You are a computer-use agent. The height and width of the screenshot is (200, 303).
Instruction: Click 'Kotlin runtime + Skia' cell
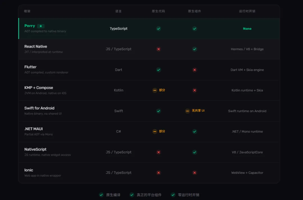247,90
